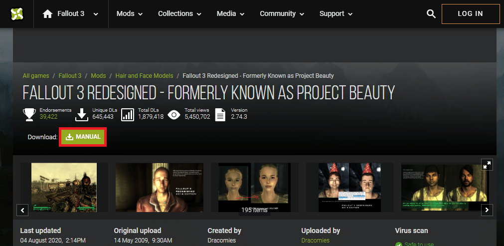Click the Original upload date 14 May 2009
Image resolution: width=504 pixels, height=246 pixels.
tap(143, 241)
